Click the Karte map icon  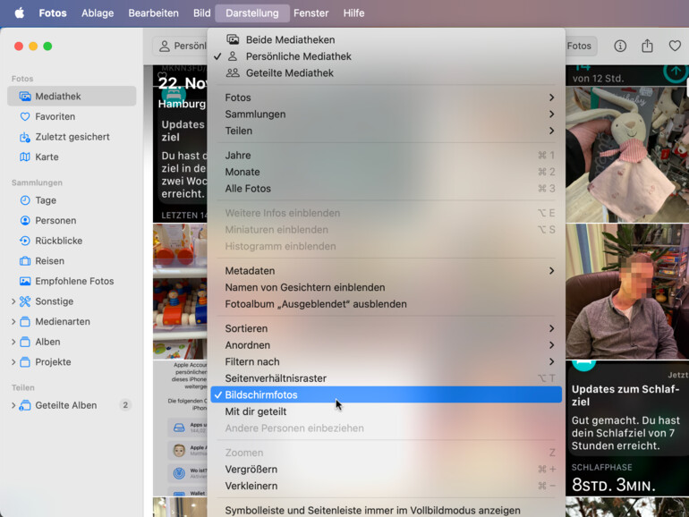pos(25,157)
